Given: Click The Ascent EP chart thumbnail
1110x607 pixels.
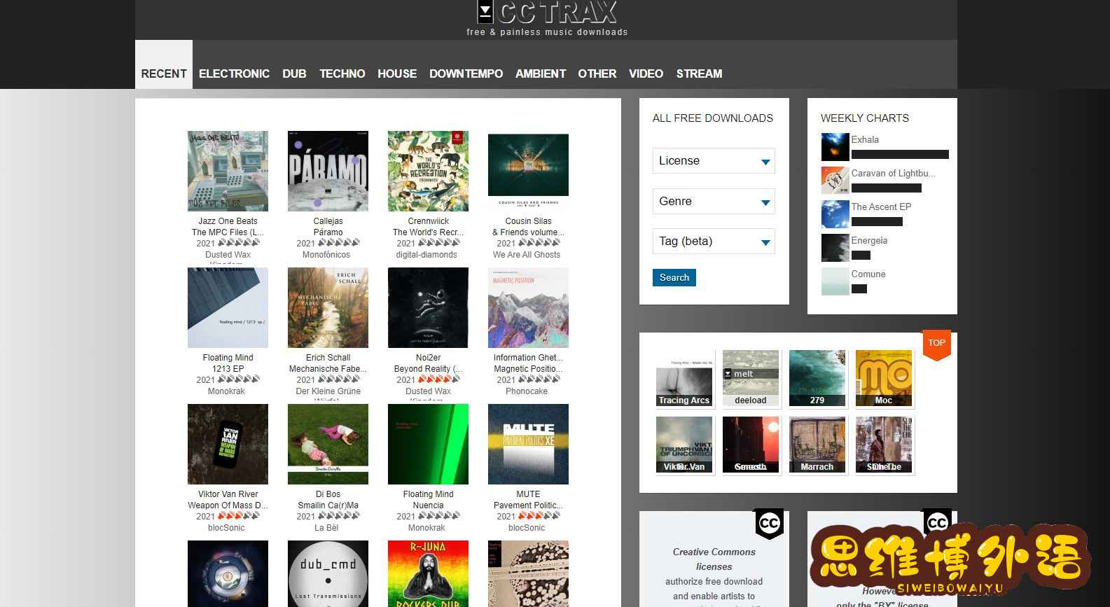Looking at the screenshot, I should pyautogui.click(x=835, y=214).
